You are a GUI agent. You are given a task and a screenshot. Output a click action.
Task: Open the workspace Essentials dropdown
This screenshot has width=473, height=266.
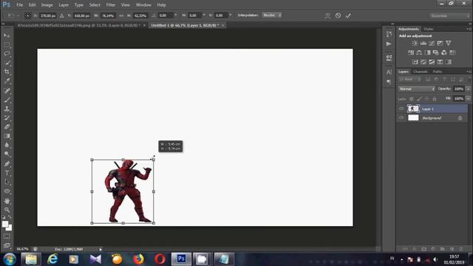pyautogui.click(x=449, y=16)
